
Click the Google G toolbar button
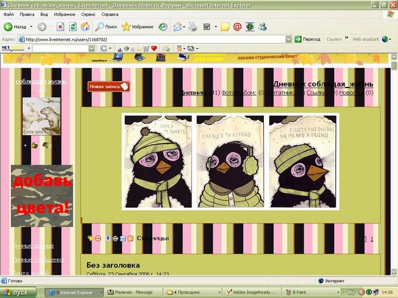point(103,48)
